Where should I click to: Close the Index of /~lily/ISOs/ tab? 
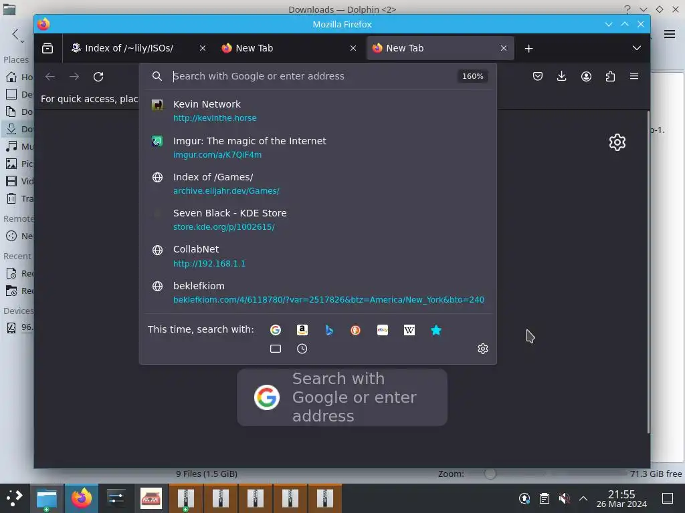click(203, 48)
